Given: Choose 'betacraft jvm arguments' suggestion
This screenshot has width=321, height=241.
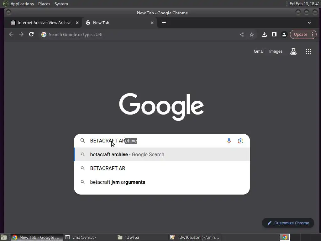Looking at the screenshot, I should point(162,182).
